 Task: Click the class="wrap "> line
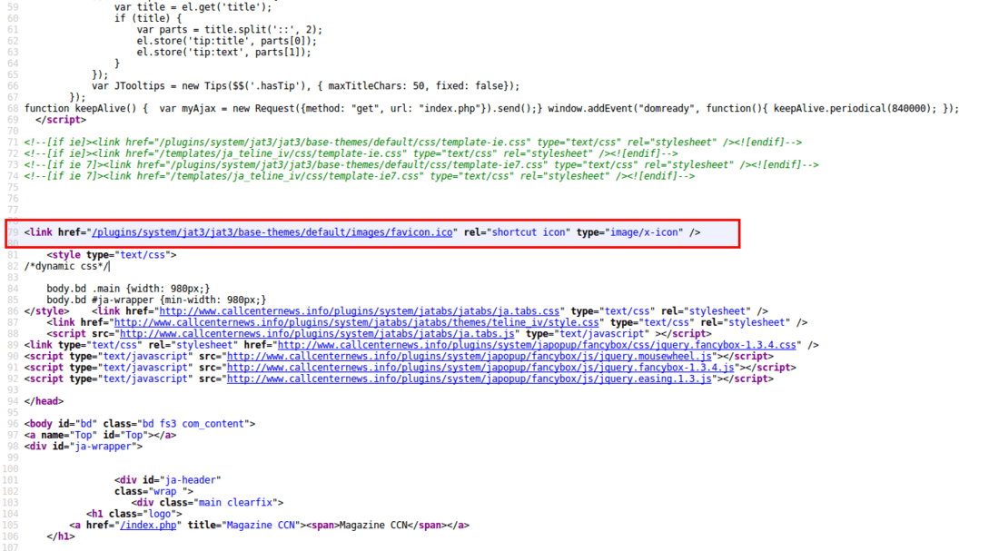point(153,492)
